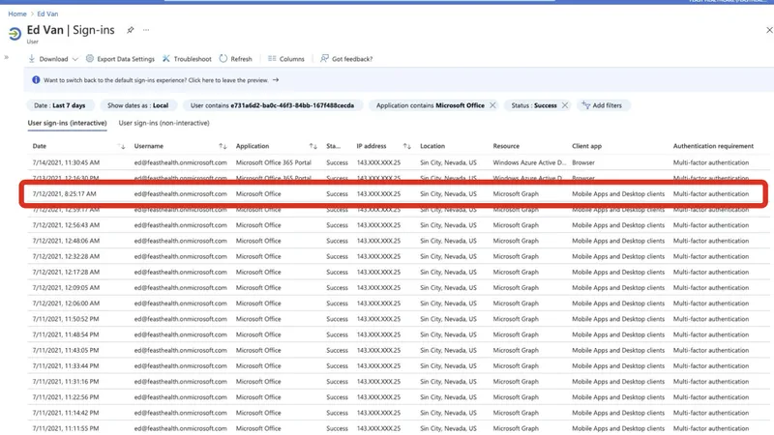The width and height of the screenshot is (774, 435).
Task: Open the 7/11/2021, 11:14:42 PM sign-in row
Action: click(399, 413)
